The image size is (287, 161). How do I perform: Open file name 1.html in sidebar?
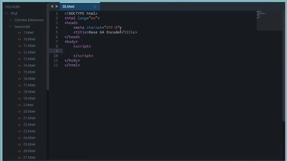tap(28, 33)
